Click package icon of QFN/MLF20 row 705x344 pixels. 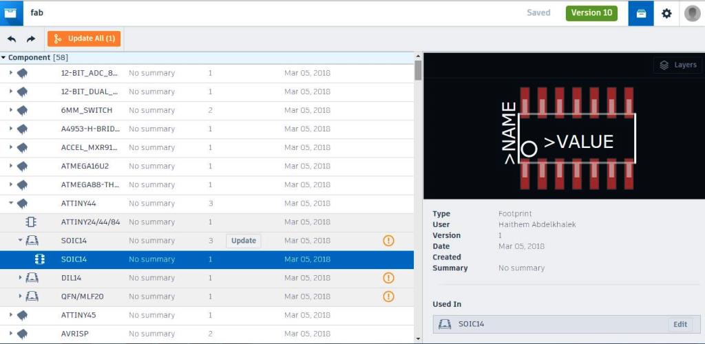[32, 297]
